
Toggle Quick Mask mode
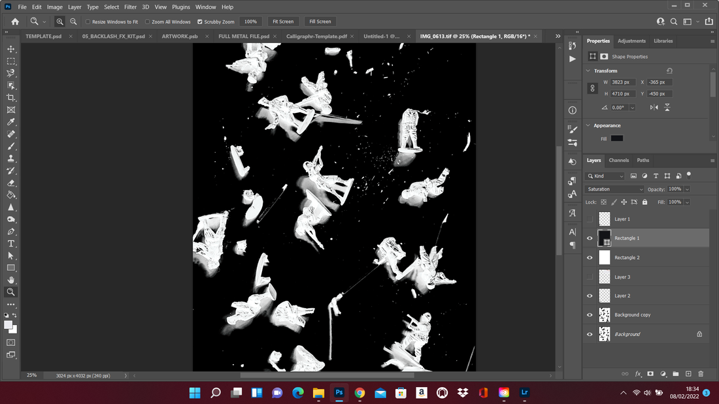(11, 343)
